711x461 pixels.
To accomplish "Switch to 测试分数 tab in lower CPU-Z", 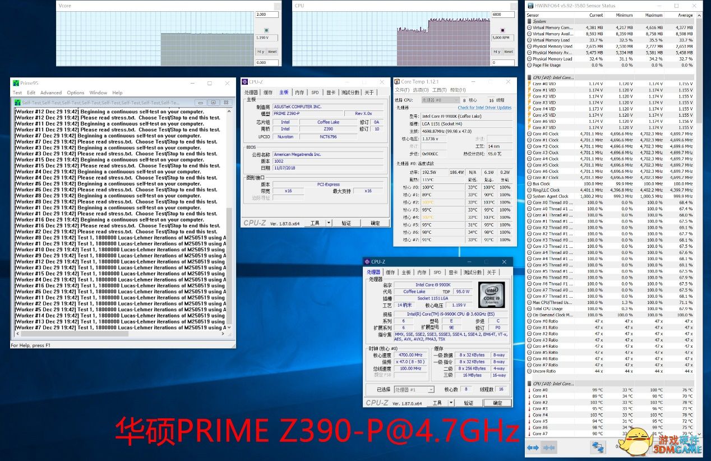I will tap(473, 273).
